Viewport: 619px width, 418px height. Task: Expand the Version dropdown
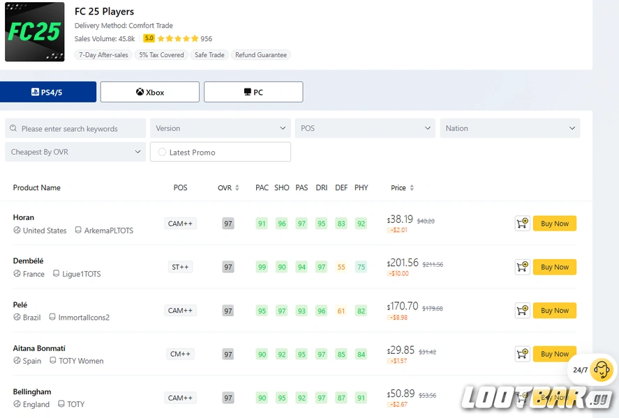click(221, 128)
